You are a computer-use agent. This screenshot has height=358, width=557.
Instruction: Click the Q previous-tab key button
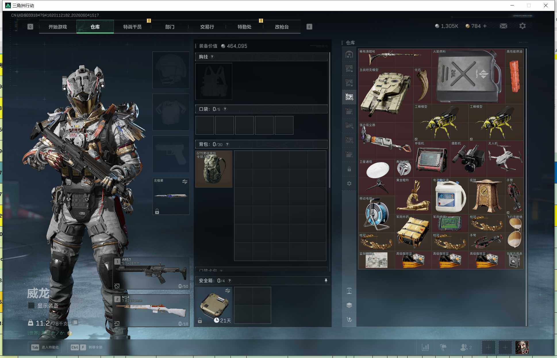click(30, 27)
